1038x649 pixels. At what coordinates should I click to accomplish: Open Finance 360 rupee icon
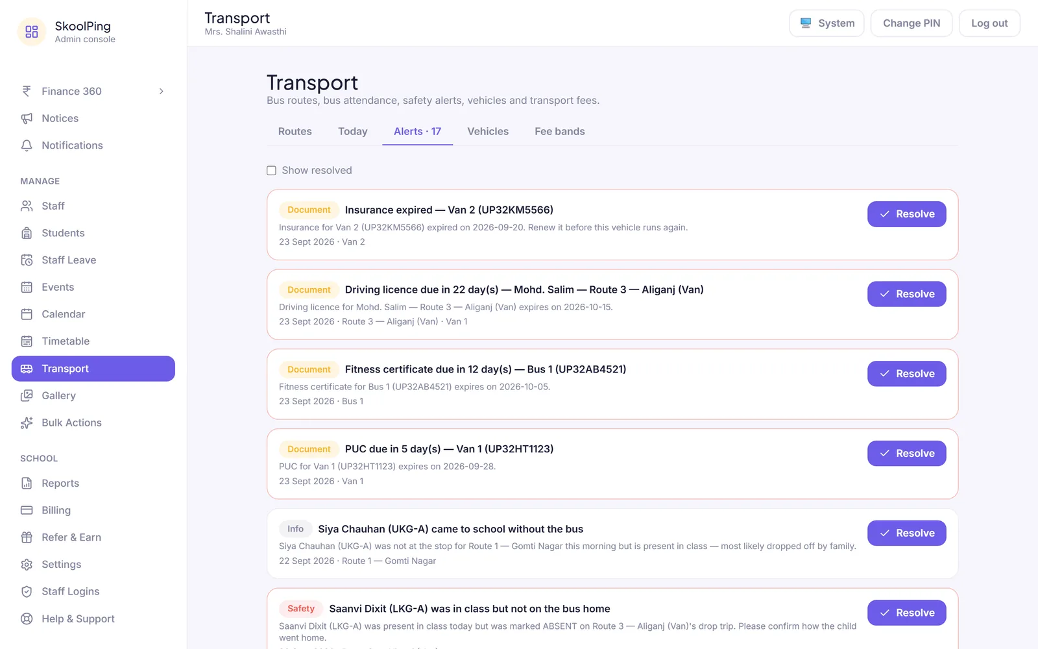27,92
